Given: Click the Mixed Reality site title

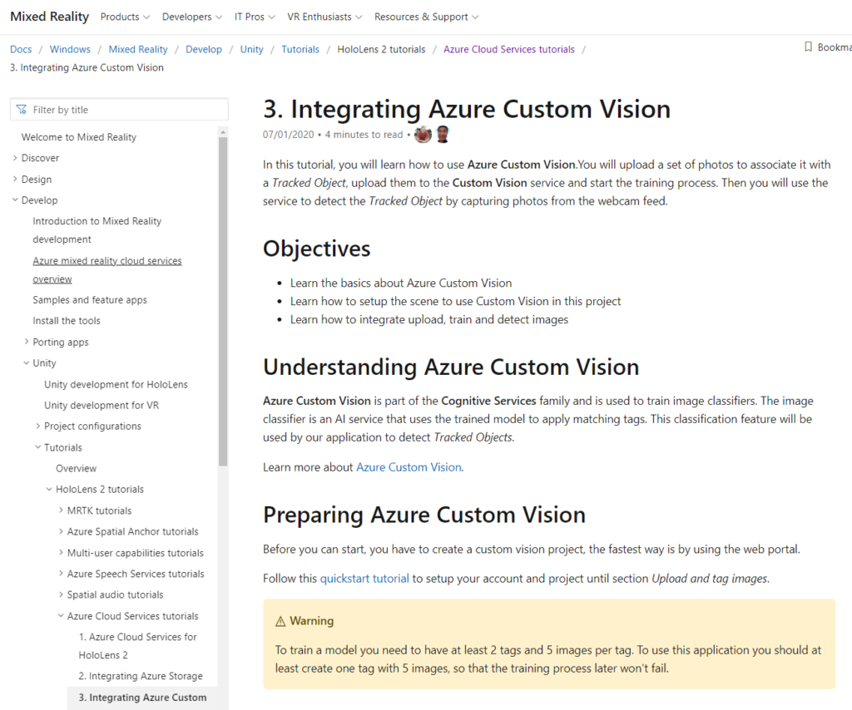Looking at the screenshot, I should point(49,17).
